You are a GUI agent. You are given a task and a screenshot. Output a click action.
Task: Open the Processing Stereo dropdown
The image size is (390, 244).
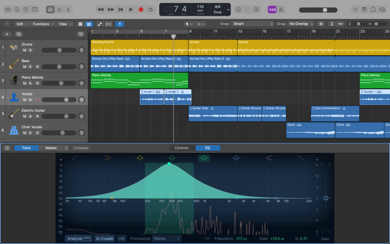[x=166, y=239]
